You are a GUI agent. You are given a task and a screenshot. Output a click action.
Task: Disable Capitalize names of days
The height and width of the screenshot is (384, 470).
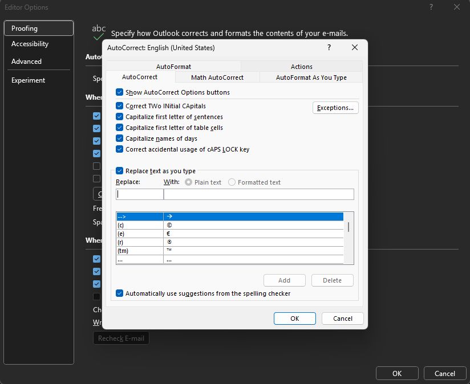(x=119, y=138)
